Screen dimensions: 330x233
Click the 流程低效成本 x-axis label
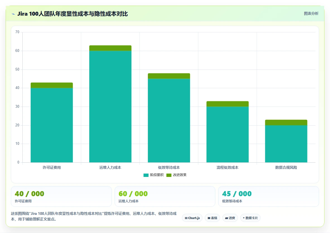(228, 167)
